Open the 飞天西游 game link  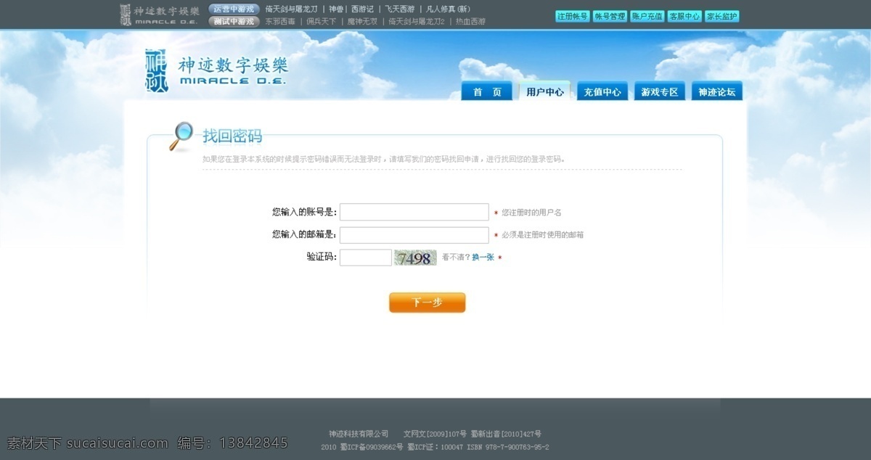[x=400, y=9]
